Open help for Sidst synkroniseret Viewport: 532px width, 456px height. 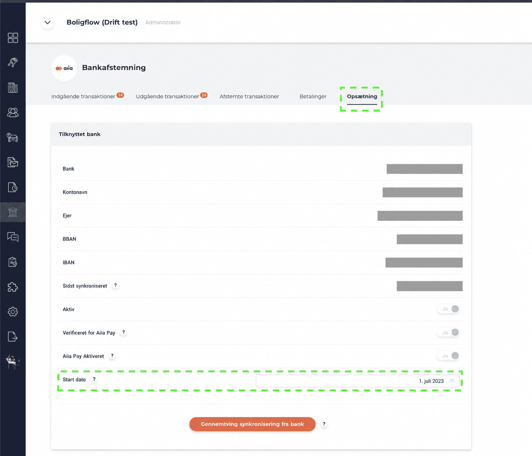coord(115,286)
